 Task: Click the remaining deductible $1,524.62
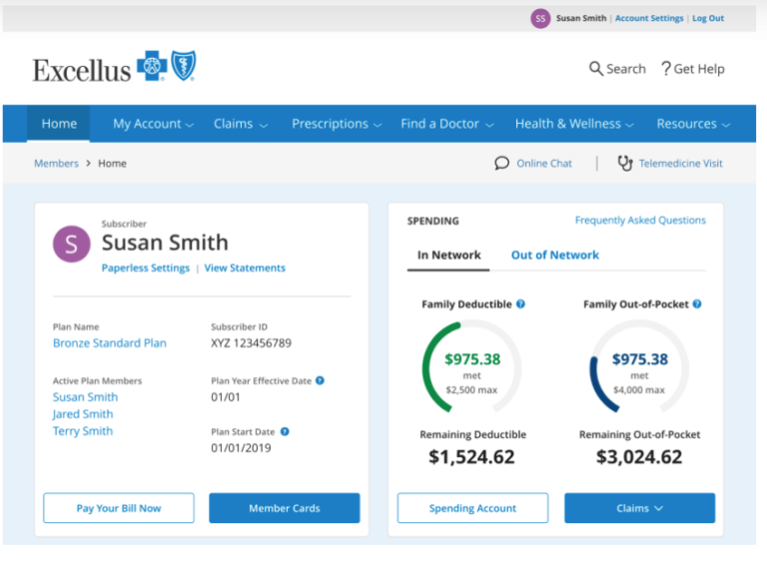point(471,457)
